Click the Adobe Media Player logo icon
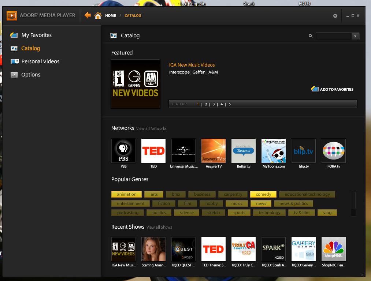Viewport: 371px width, 281px height. [12, 16]
